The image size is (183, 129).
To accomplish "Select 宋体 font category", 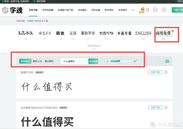I will coord(73,33).
